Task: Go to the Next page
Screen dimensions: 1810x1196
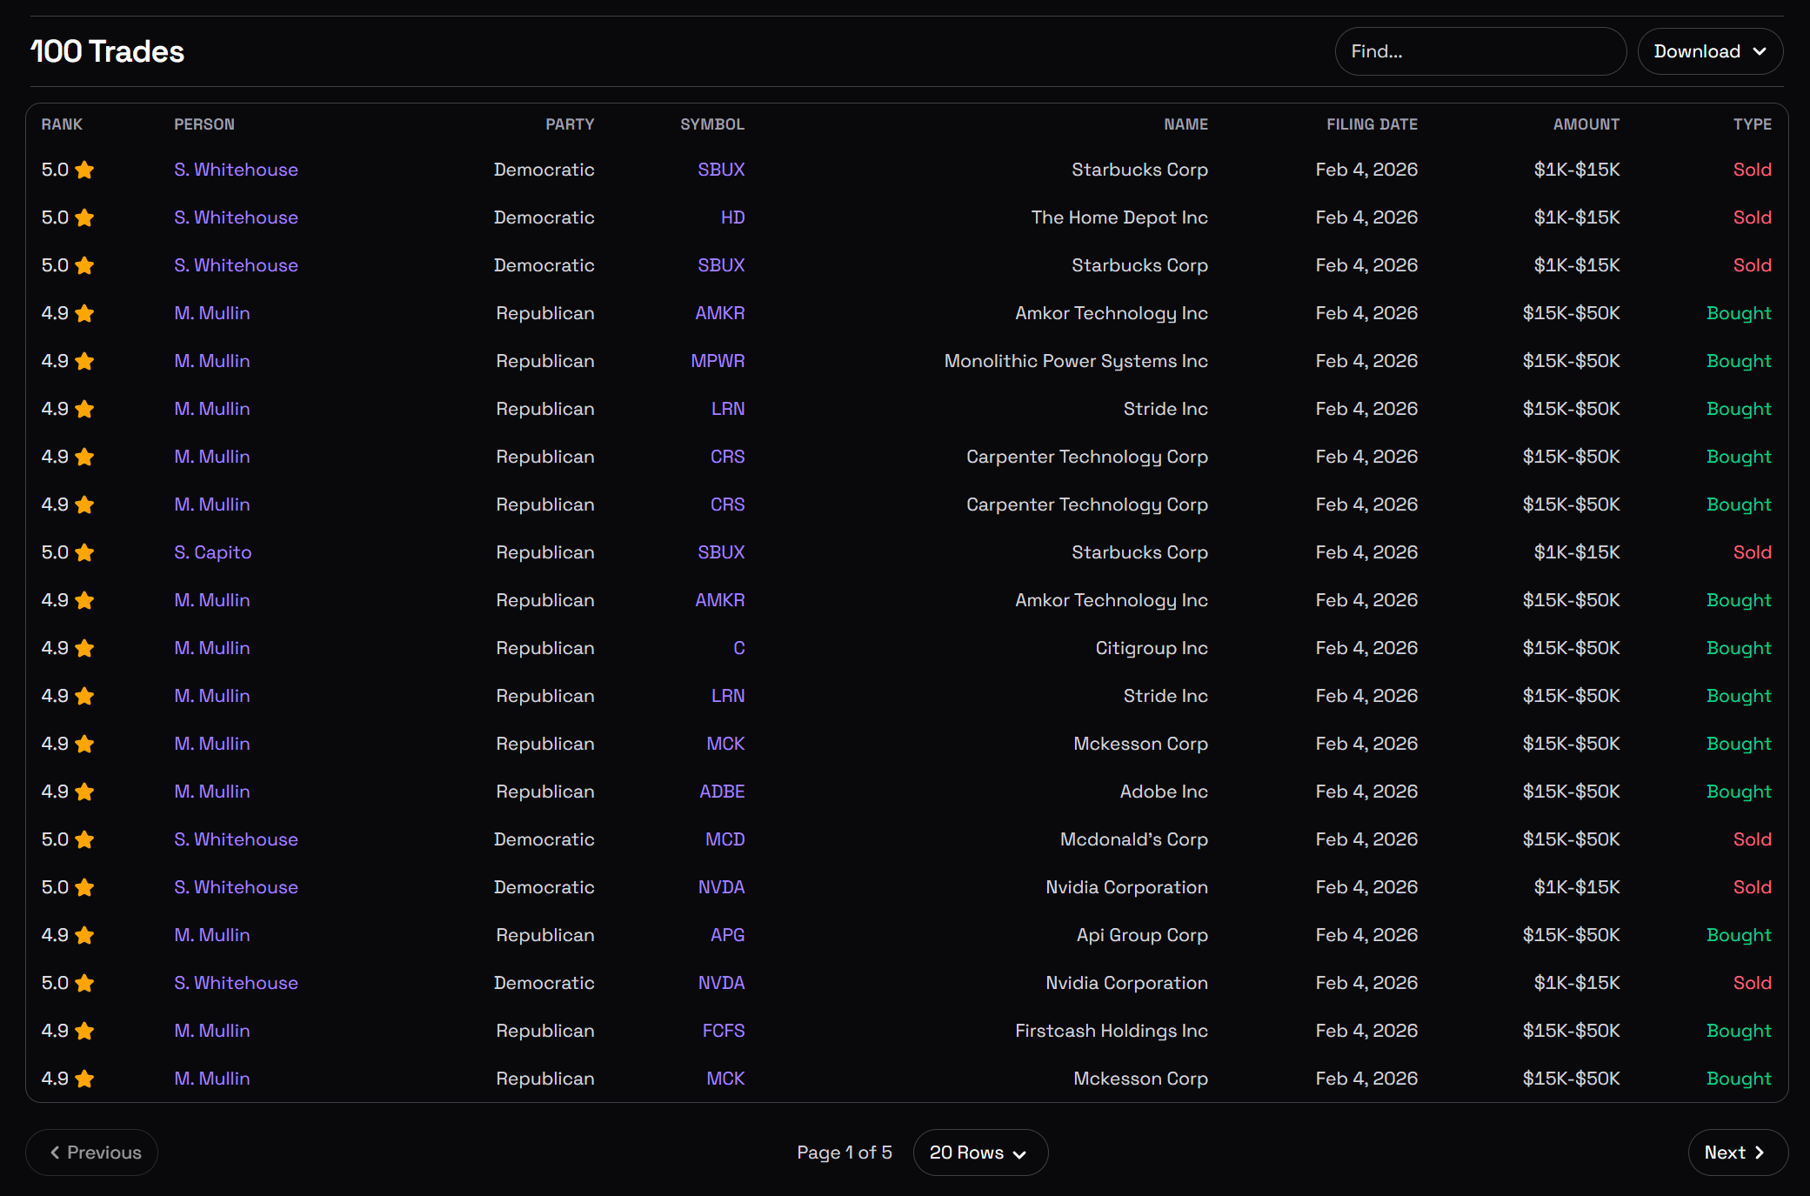Action: point(1738,1153)
